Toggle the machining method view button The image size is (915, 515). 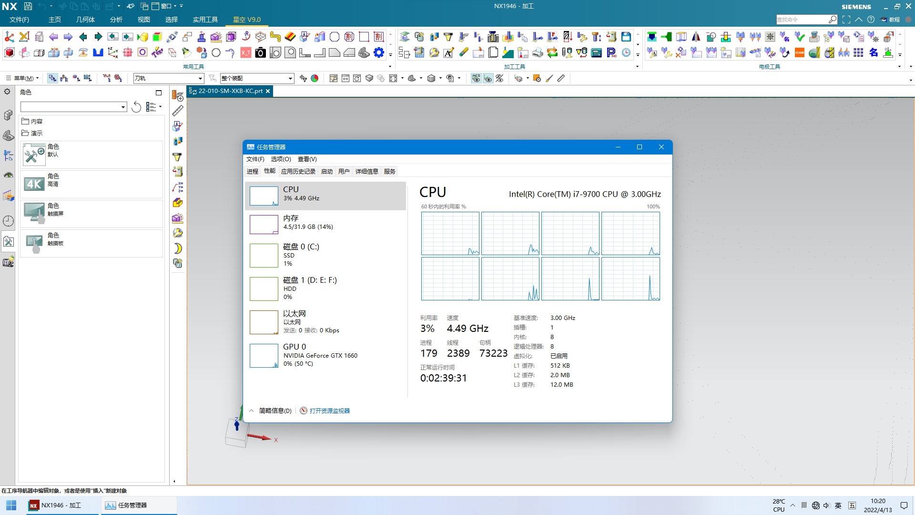coord(88,78)
